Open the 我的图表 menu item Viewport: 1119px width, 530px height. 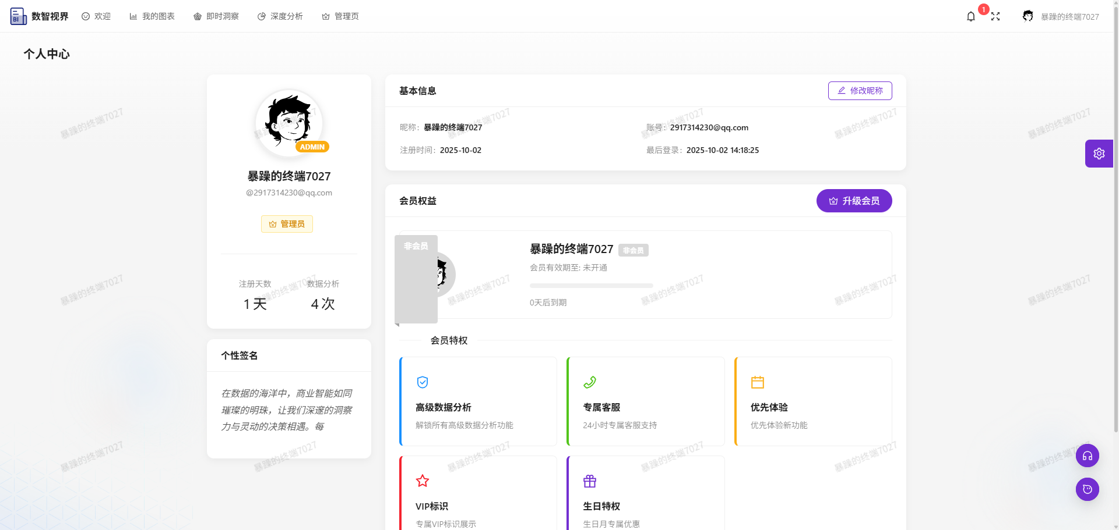click(152, 16)
